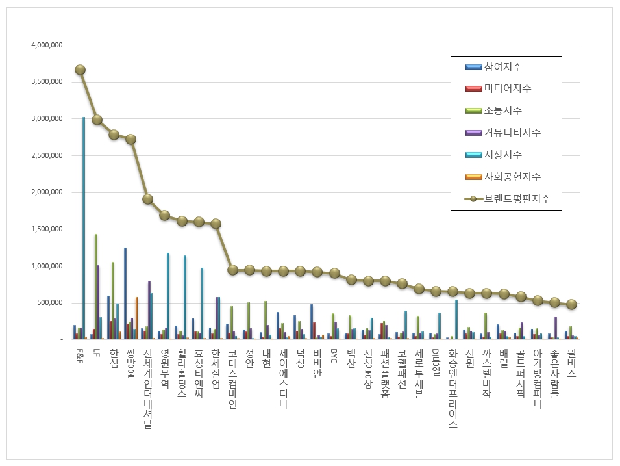Click the 3,500,000 y-axis label

pyautogui.click(x=47, y=81)
